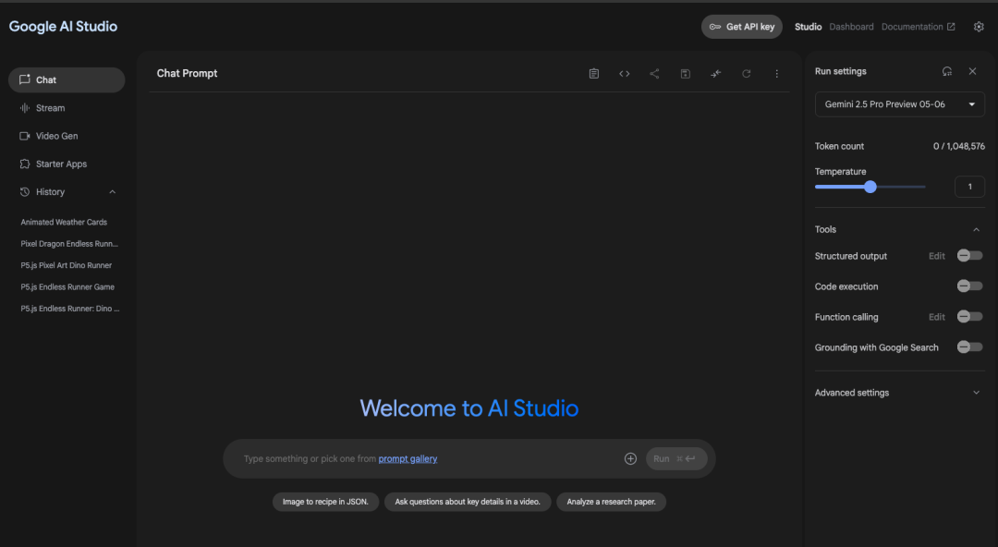The height and width of the screenshot is (547, 998).
Task: Select Stream in the left sidebar
Action: [x=51, y=108]
